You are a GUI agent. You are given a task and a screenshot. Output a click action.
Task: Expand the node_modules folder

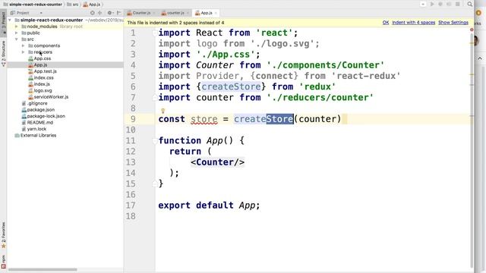(x=17, y=27)
